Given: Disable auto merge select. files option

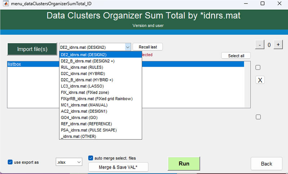Looking at the screenshot, I should 91,158.
